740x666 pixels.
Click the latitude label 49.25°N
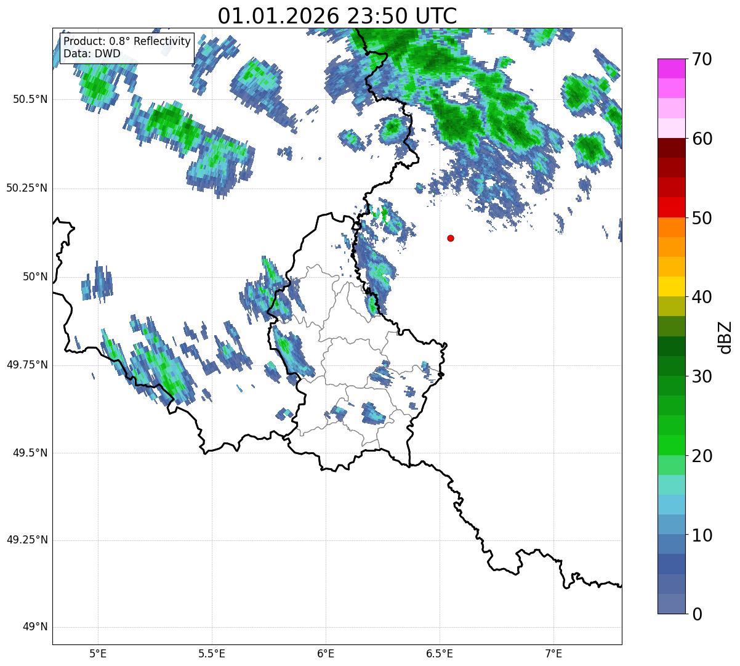tap(27, 540)
